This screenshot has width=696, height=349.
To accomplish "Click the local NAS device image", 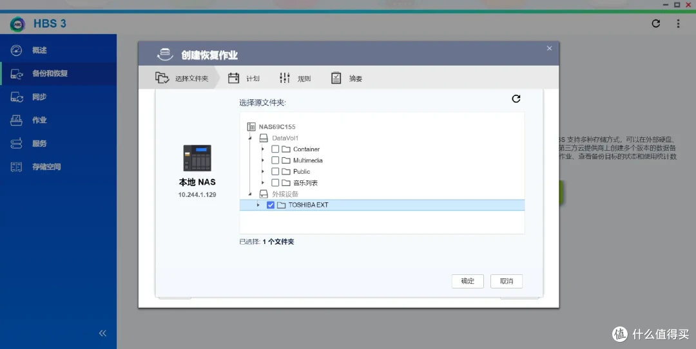I will point(197,158).
